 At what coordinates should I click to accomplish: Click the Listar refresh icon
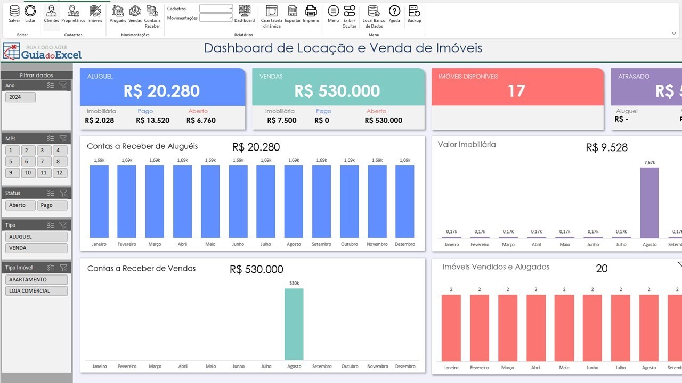30,14
